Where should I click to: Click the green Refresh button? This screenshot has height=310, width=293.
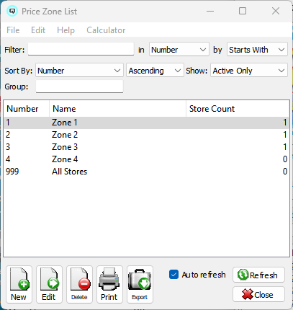[258, 275]
